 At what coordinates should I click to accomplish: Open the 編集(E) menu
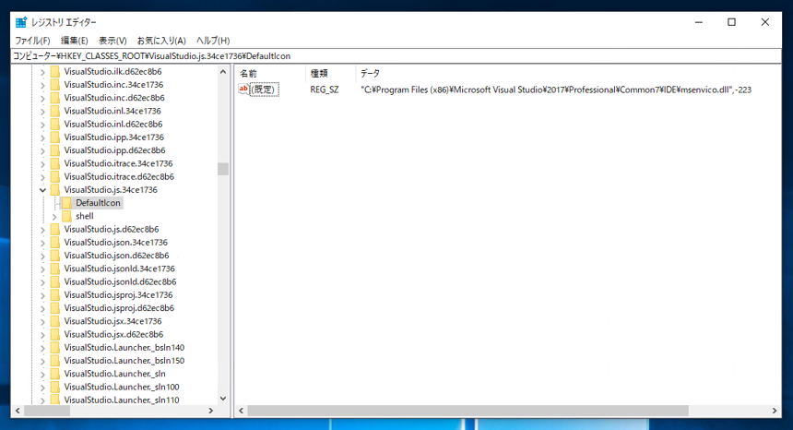(75, 41)
